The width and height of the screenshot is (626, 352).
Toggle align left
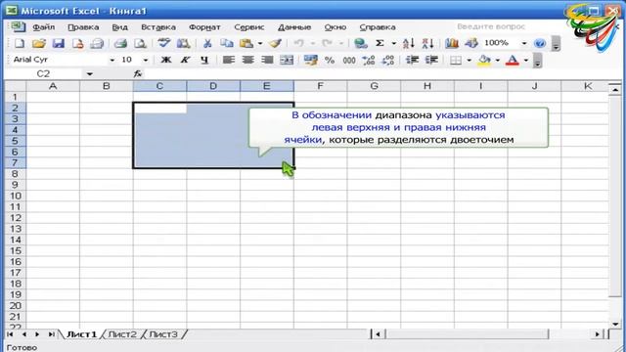coord(228,61)
